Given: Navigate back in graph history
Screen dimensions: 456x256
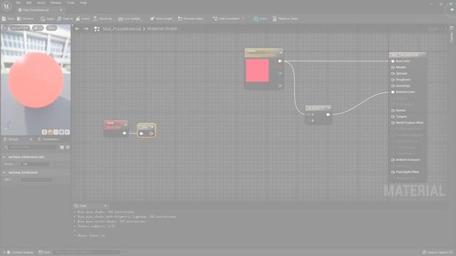Looking at the screenshot, I should click(x=77, y=28).
